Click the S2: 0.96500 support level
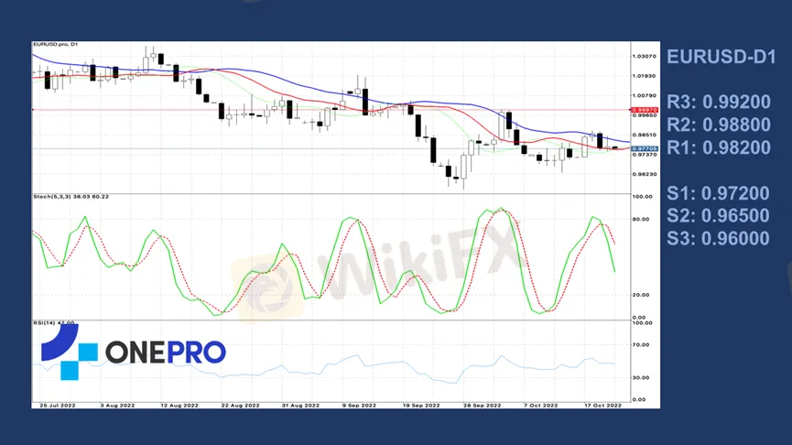 pyautogui.click(x=718, y=216)
